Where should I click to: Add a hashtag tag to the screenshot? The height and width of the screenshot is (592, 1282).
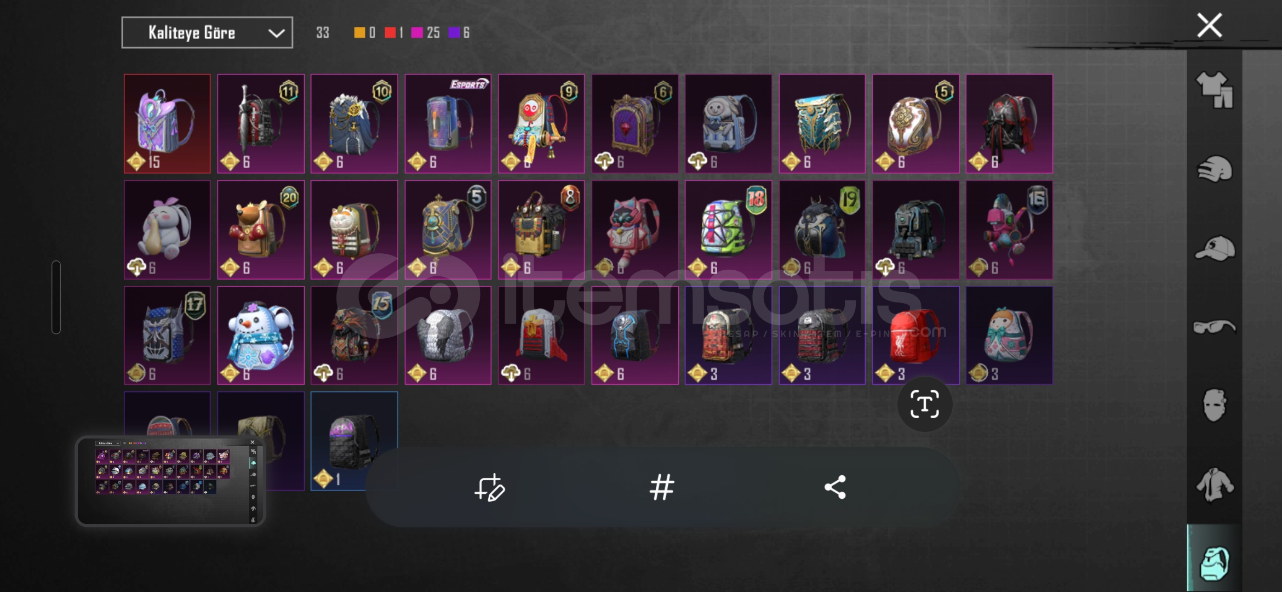click(662, 487)
